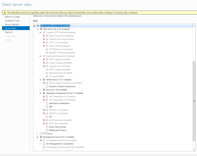Collapse the Management Tools group
Image resolution: width=197 pixels, height=156 pixels.
click(37, 137)
